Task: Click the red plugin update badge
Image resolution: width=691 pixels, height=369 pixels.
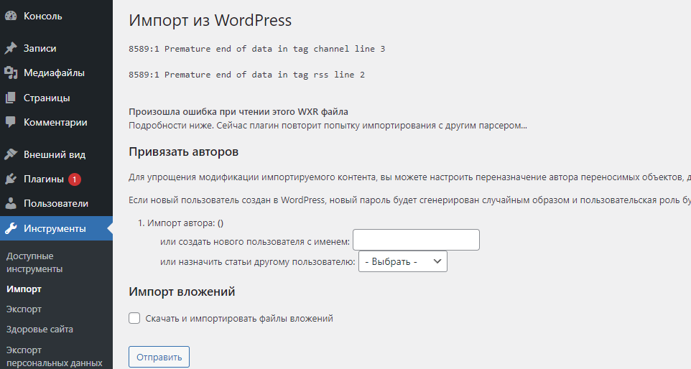Action: (75, 179)
